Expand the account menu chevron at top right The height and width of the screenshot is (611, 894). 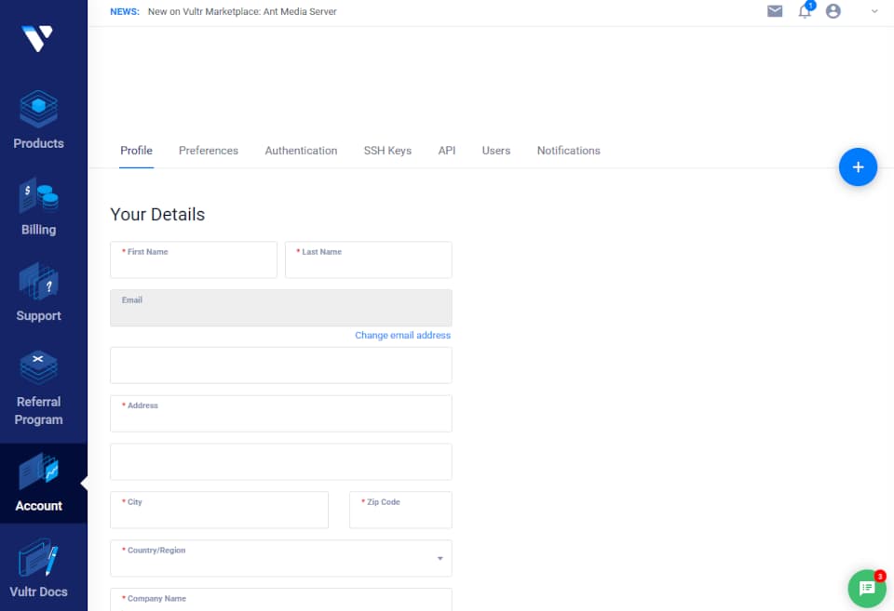tap(874, 11)
